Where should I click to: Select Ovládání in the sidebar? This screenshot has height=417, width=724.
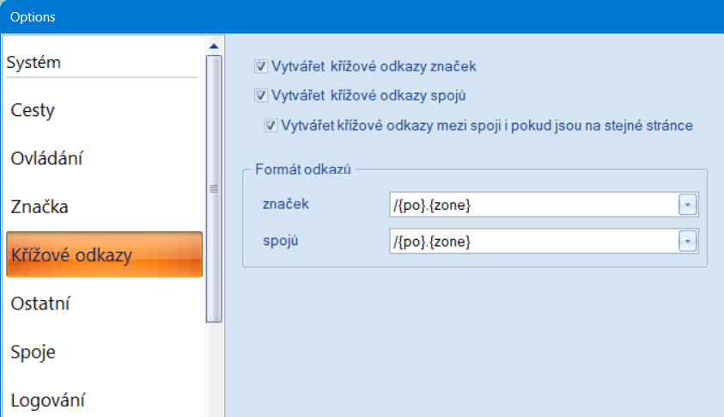point(105,158)
